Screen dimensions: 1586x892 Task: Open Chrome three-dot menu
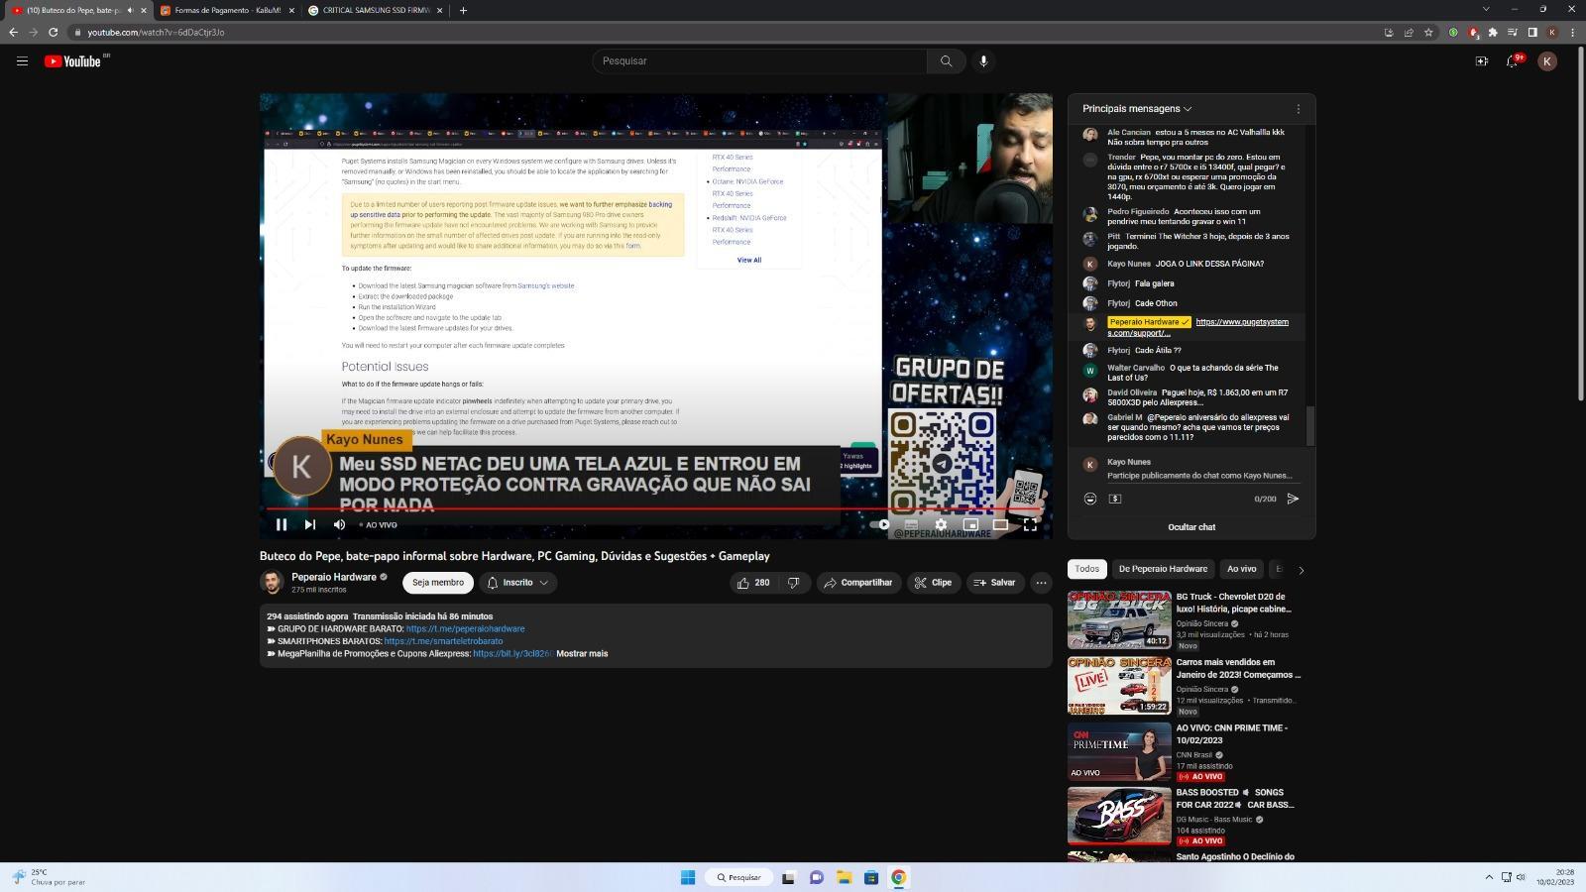pyautogui.click(x=1572, y=32)
